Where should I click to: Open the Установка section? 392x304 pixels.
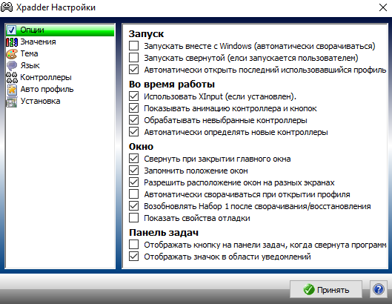(x=60, y=102)
